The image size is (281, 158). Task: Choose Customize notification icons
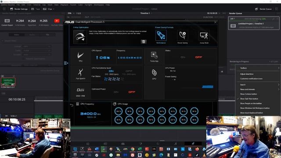pos(251,79)
